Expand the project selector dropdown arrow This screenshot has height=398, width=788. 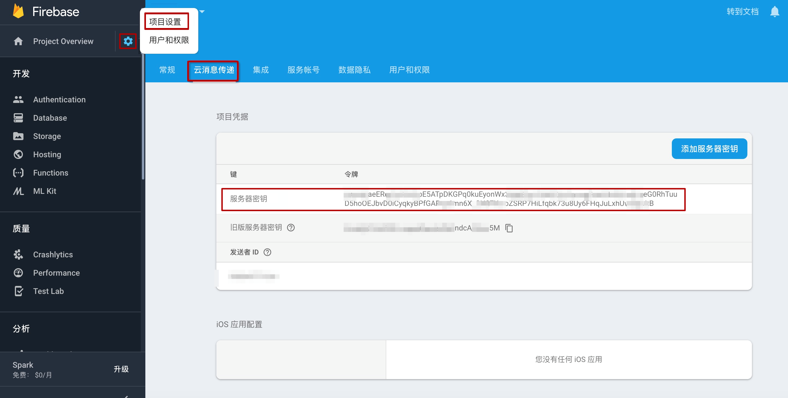[202, 12]
